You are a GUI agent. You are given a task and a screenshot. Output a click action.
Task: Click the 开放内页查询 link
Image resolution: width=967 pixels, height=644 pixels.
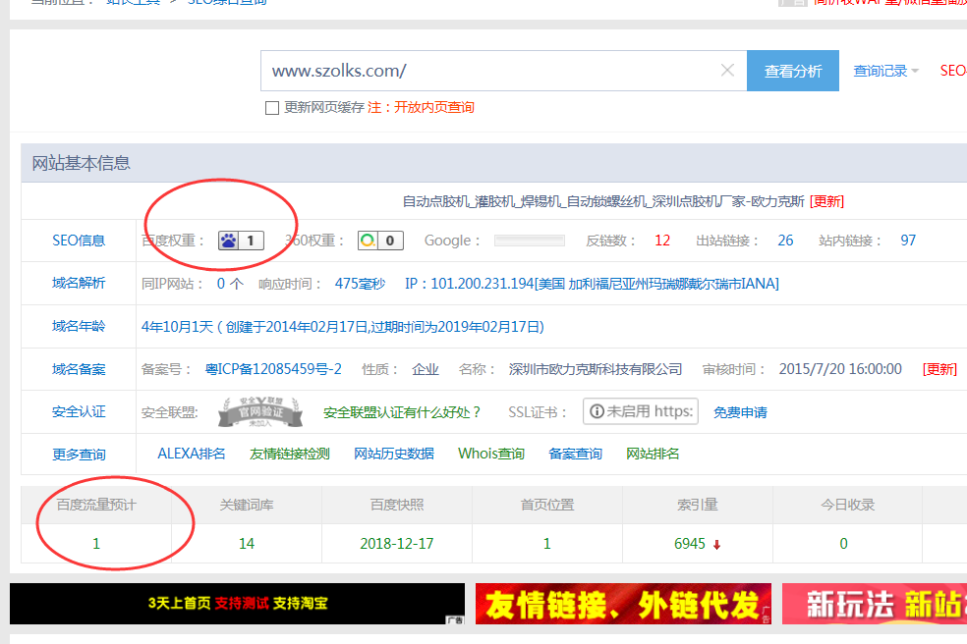click(433, 108)
